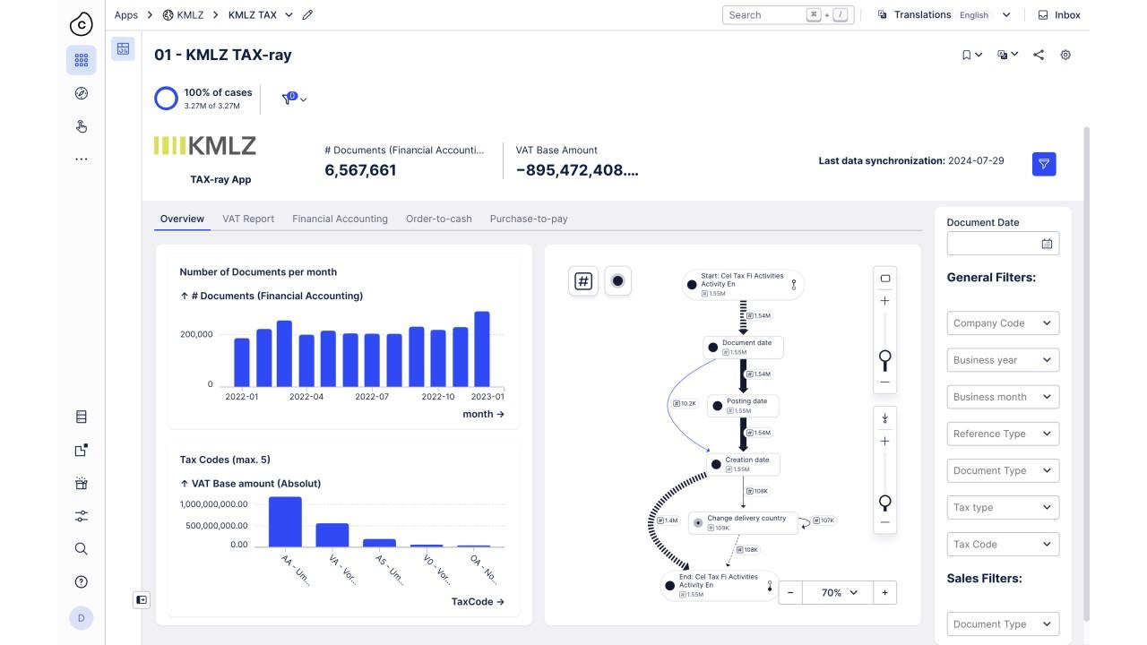Image resolution: width=1147 pixels, height=645 pixels.
Task: Open the 70% zoom level dropdown
Action: click(839, 593)
